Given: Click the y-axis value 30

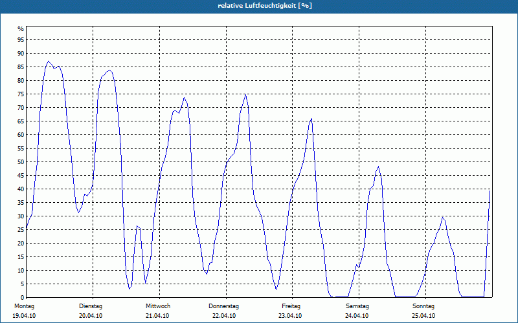Looking at the screenshot, I should (21, 216).
